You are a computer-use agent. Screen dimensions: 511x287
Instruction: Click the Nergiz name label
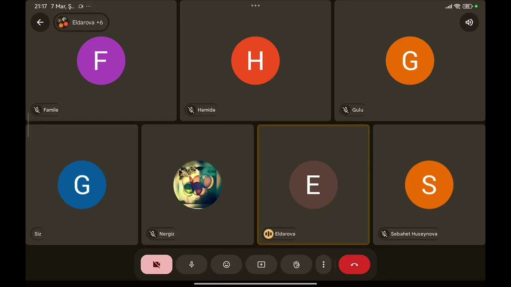[x=167, y=234]
